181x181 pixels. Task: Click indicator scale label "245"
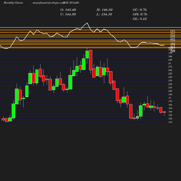click(173, 36)
